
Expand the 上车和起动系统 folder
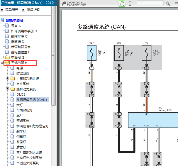pyautogui.click(x=8, y=78)
